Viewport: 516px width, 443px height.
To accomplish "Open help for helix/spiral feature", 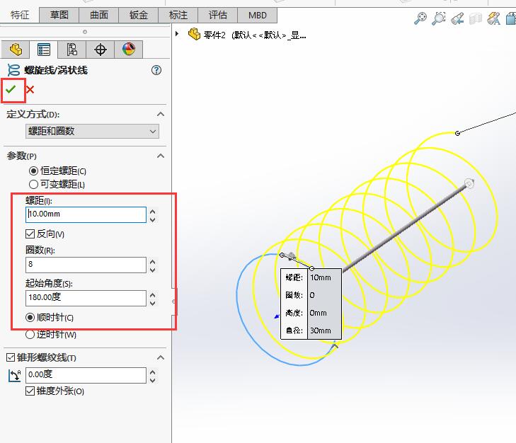I will pyautogui.click(x=156, y=70).
